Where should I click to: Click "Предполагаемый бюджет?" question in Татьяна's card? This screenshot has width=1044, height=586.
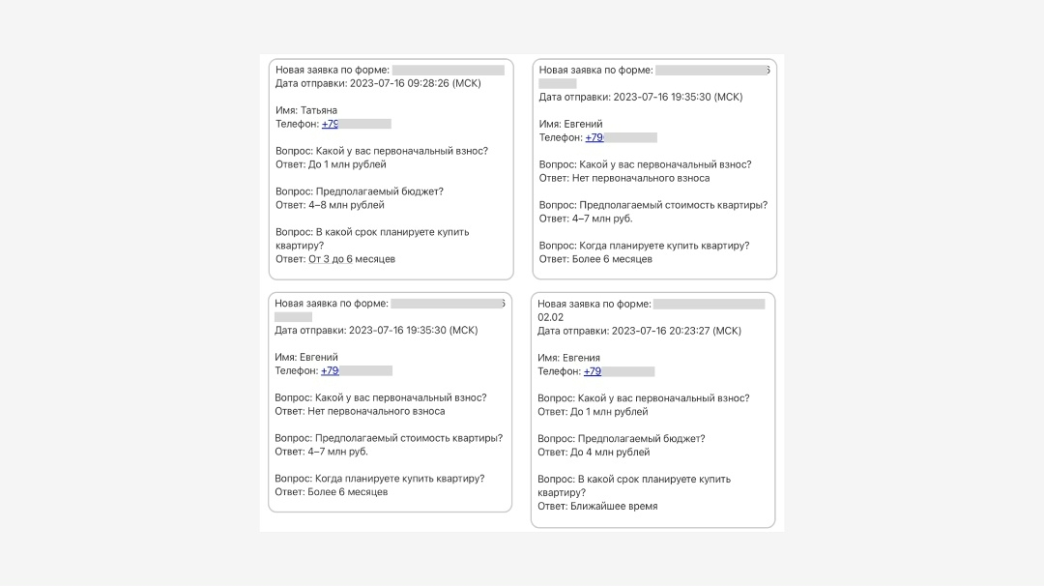379,191
